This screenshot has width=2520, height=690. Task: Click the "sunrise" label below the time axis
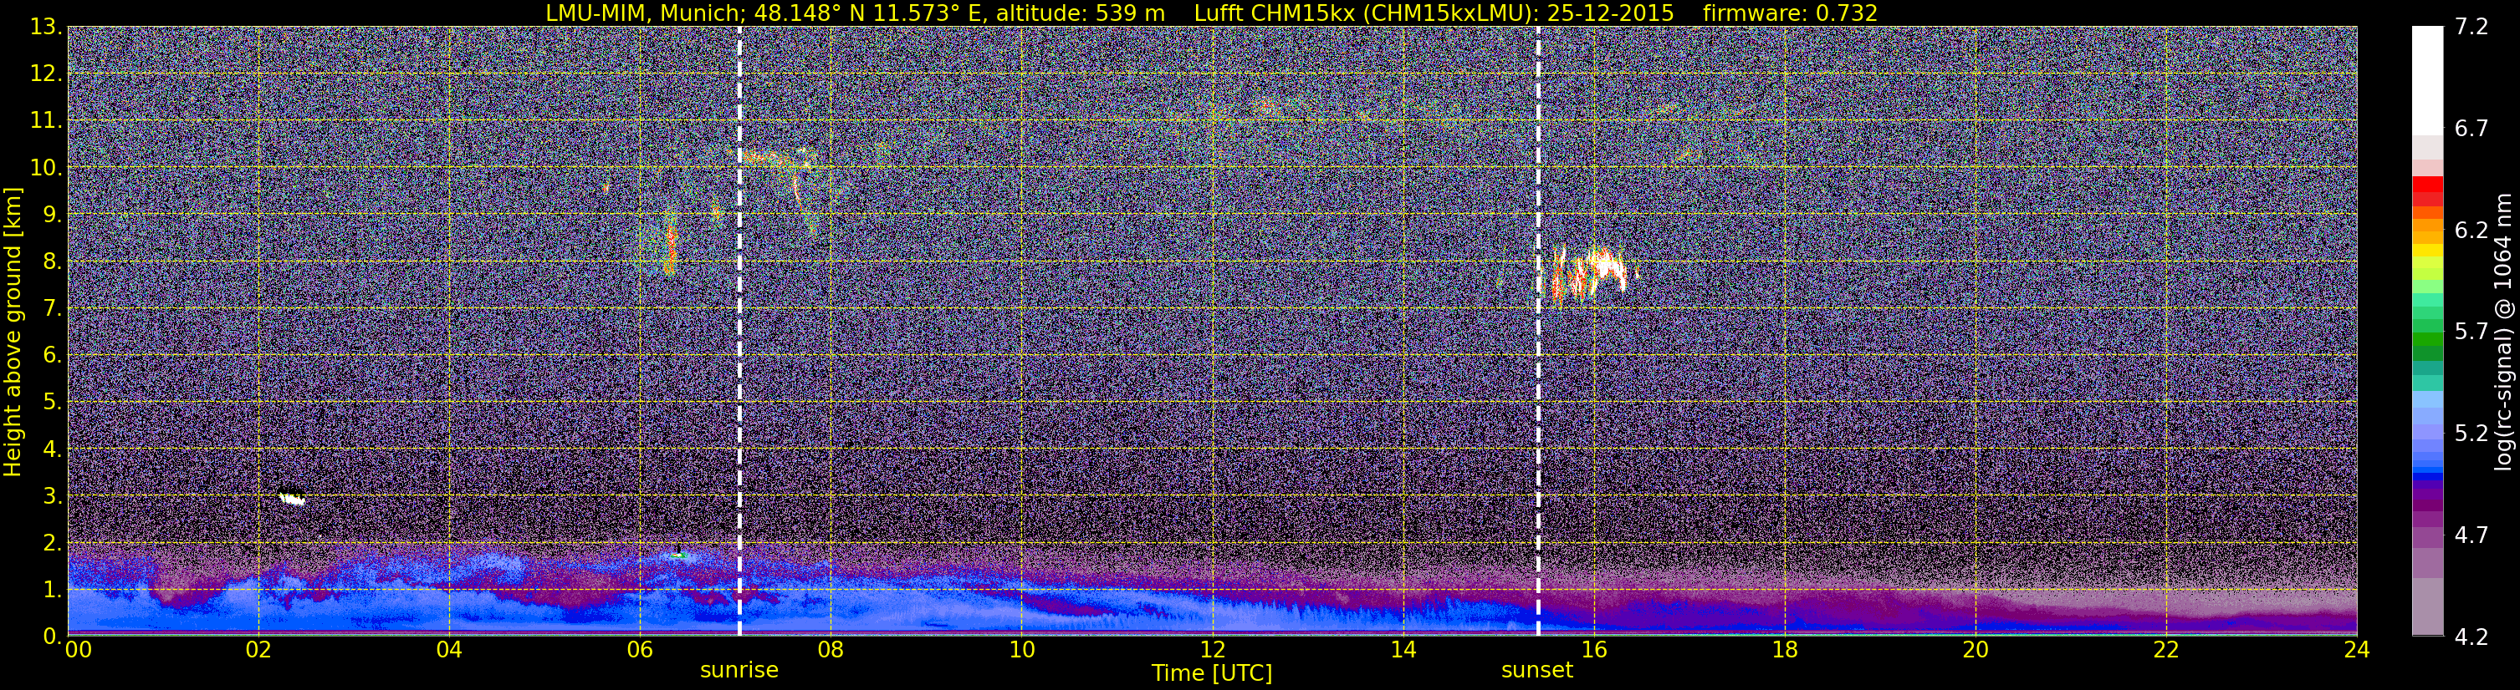(739, 671)
